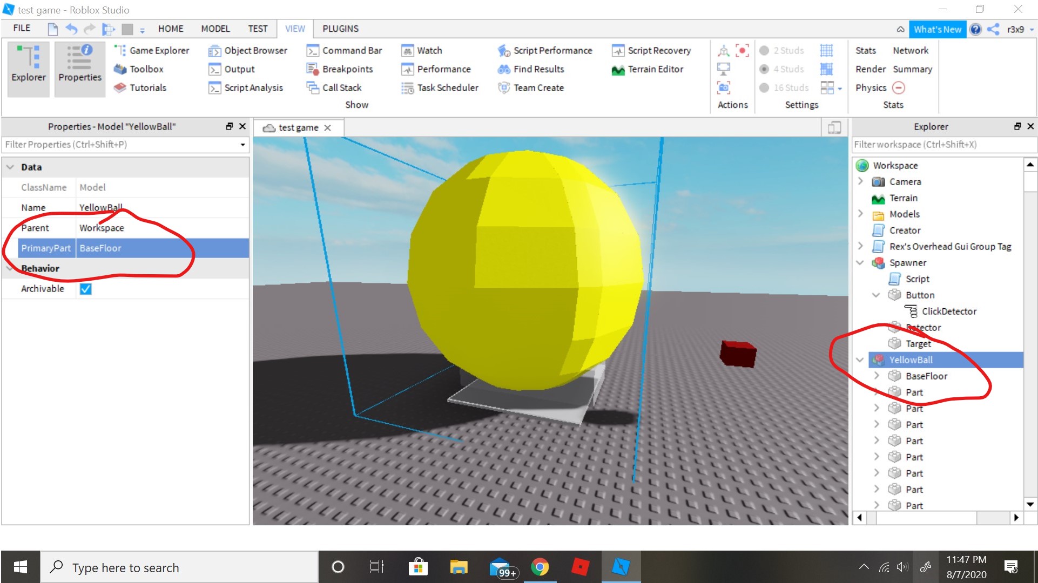Open the Filter Properties dropdown arrow
The height and width of the screenshot is (583, 1038).
click(x=242, y=145)
